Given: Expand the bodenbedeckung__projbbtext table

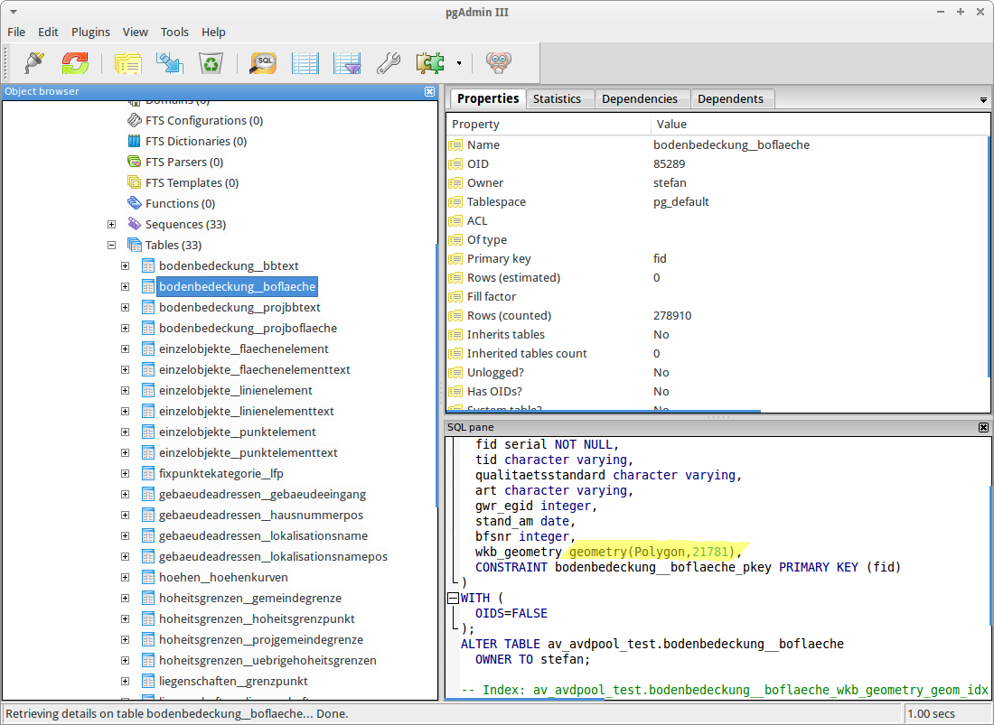Looking at the screenshot, I should point(126,308).
